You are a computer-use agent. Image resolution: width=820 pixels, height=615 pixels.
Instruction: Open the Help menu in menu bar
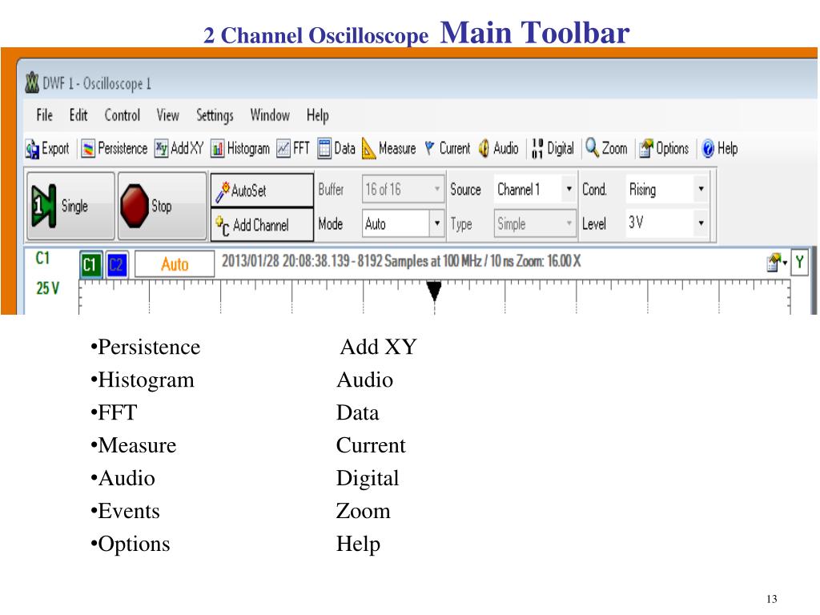[x=317, y=115]
